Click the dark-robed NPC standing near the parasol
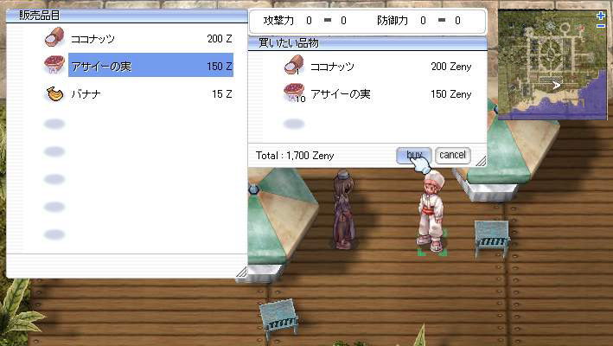The width and height of the screenshot is (613, 346). [x=343, y=209]
